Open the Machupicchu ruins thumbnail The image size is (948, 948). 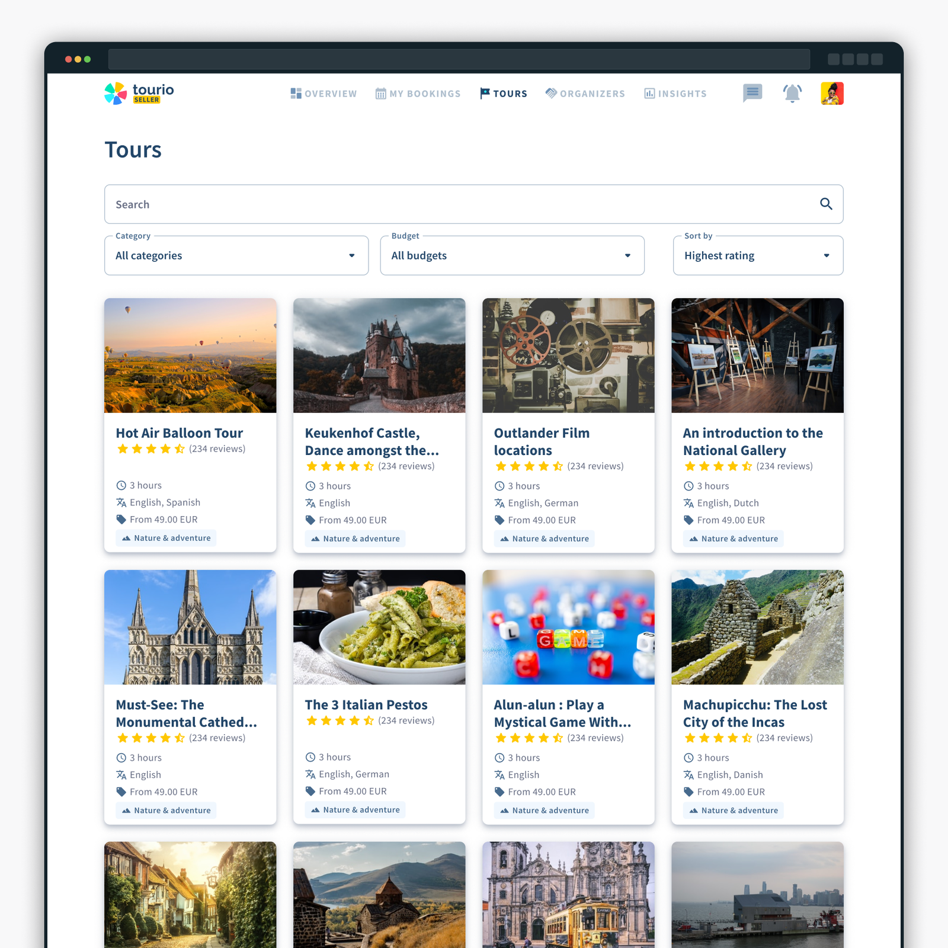[x=757, y=627]
